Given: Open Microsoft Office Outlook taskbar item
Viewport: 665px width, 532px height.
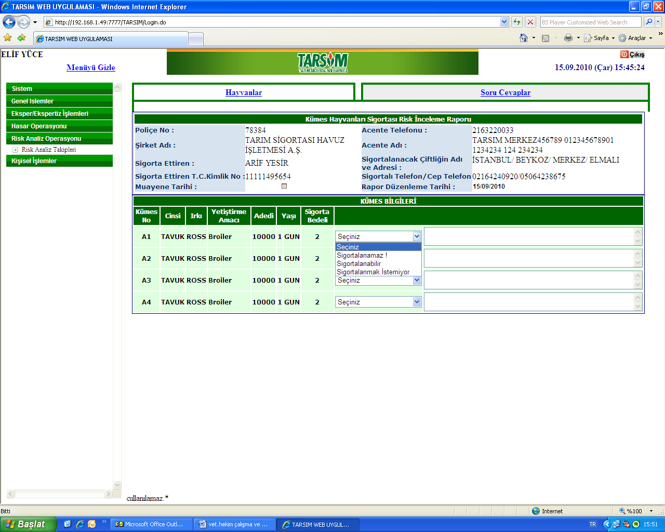Looking at the screenshot, I should (x=151, y=524).
